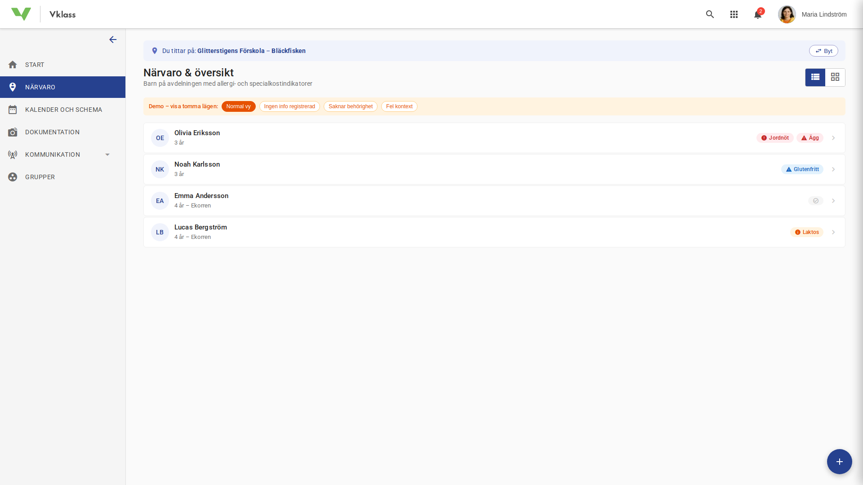The image size is (863, 485).
Task: Open the Närvaro sidebar menu item
Action: tap(40, 87)
